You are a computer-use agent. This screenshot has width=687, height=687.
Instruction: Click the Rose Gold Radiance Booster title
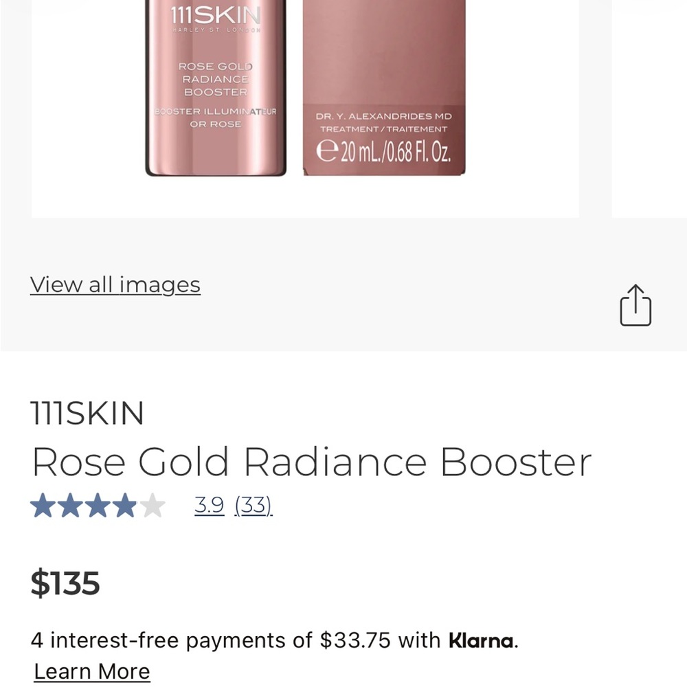click(x=311, y=461)
